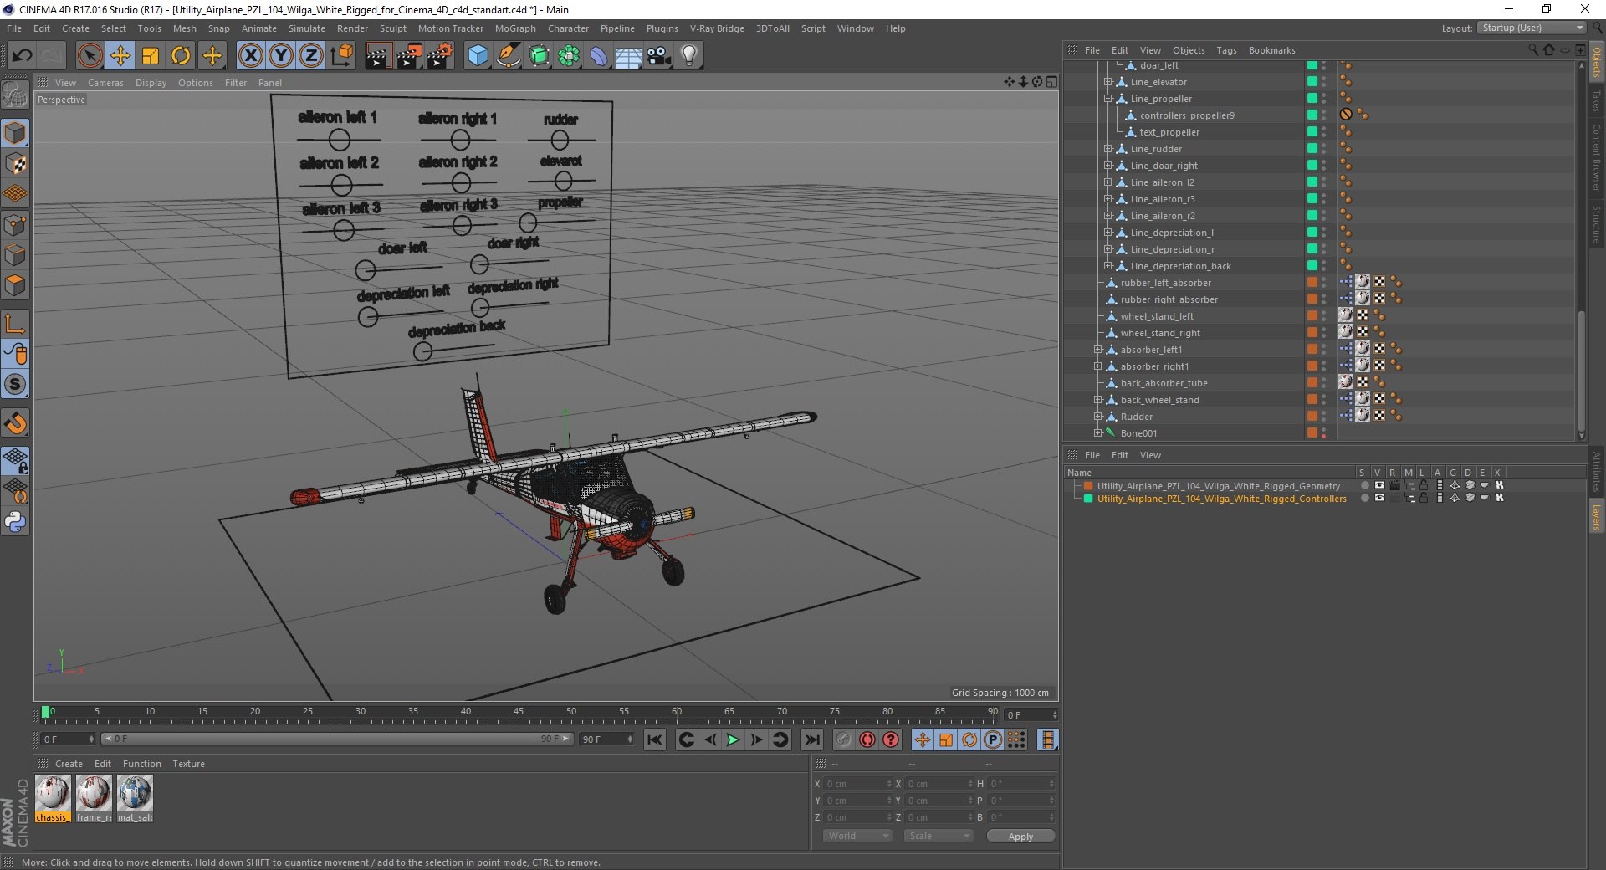Click the Undo arrow icon

[x=23, y=56]
